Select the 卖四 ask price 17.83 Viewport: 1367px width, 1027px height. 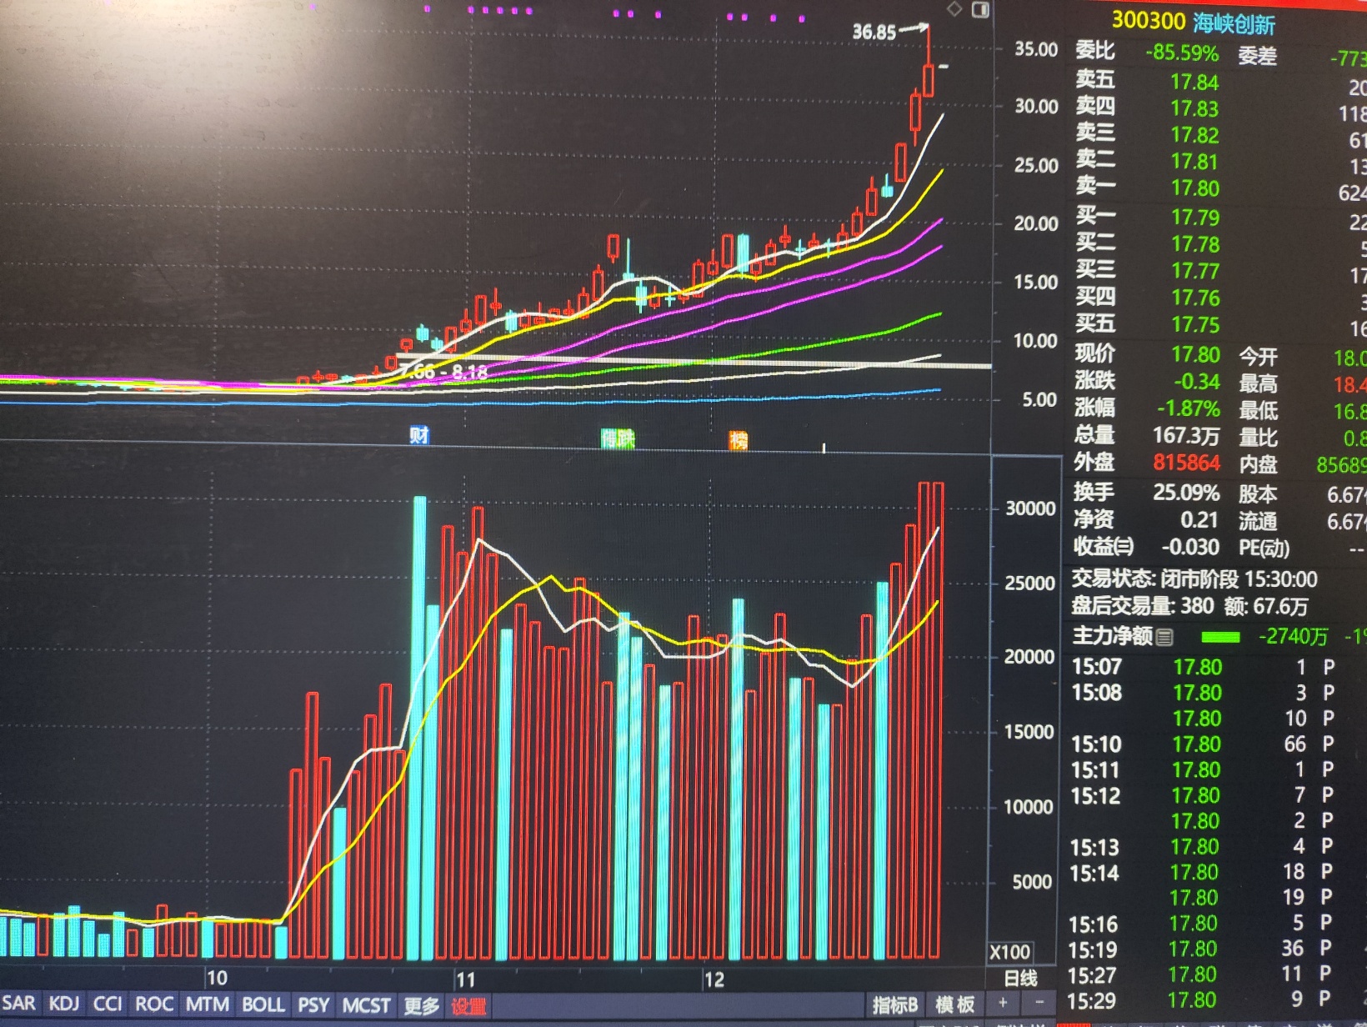pos(1194,108)
